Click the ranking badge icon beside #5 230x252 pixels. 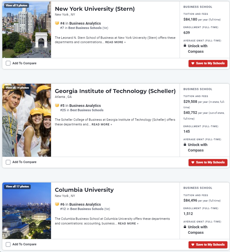57,105
